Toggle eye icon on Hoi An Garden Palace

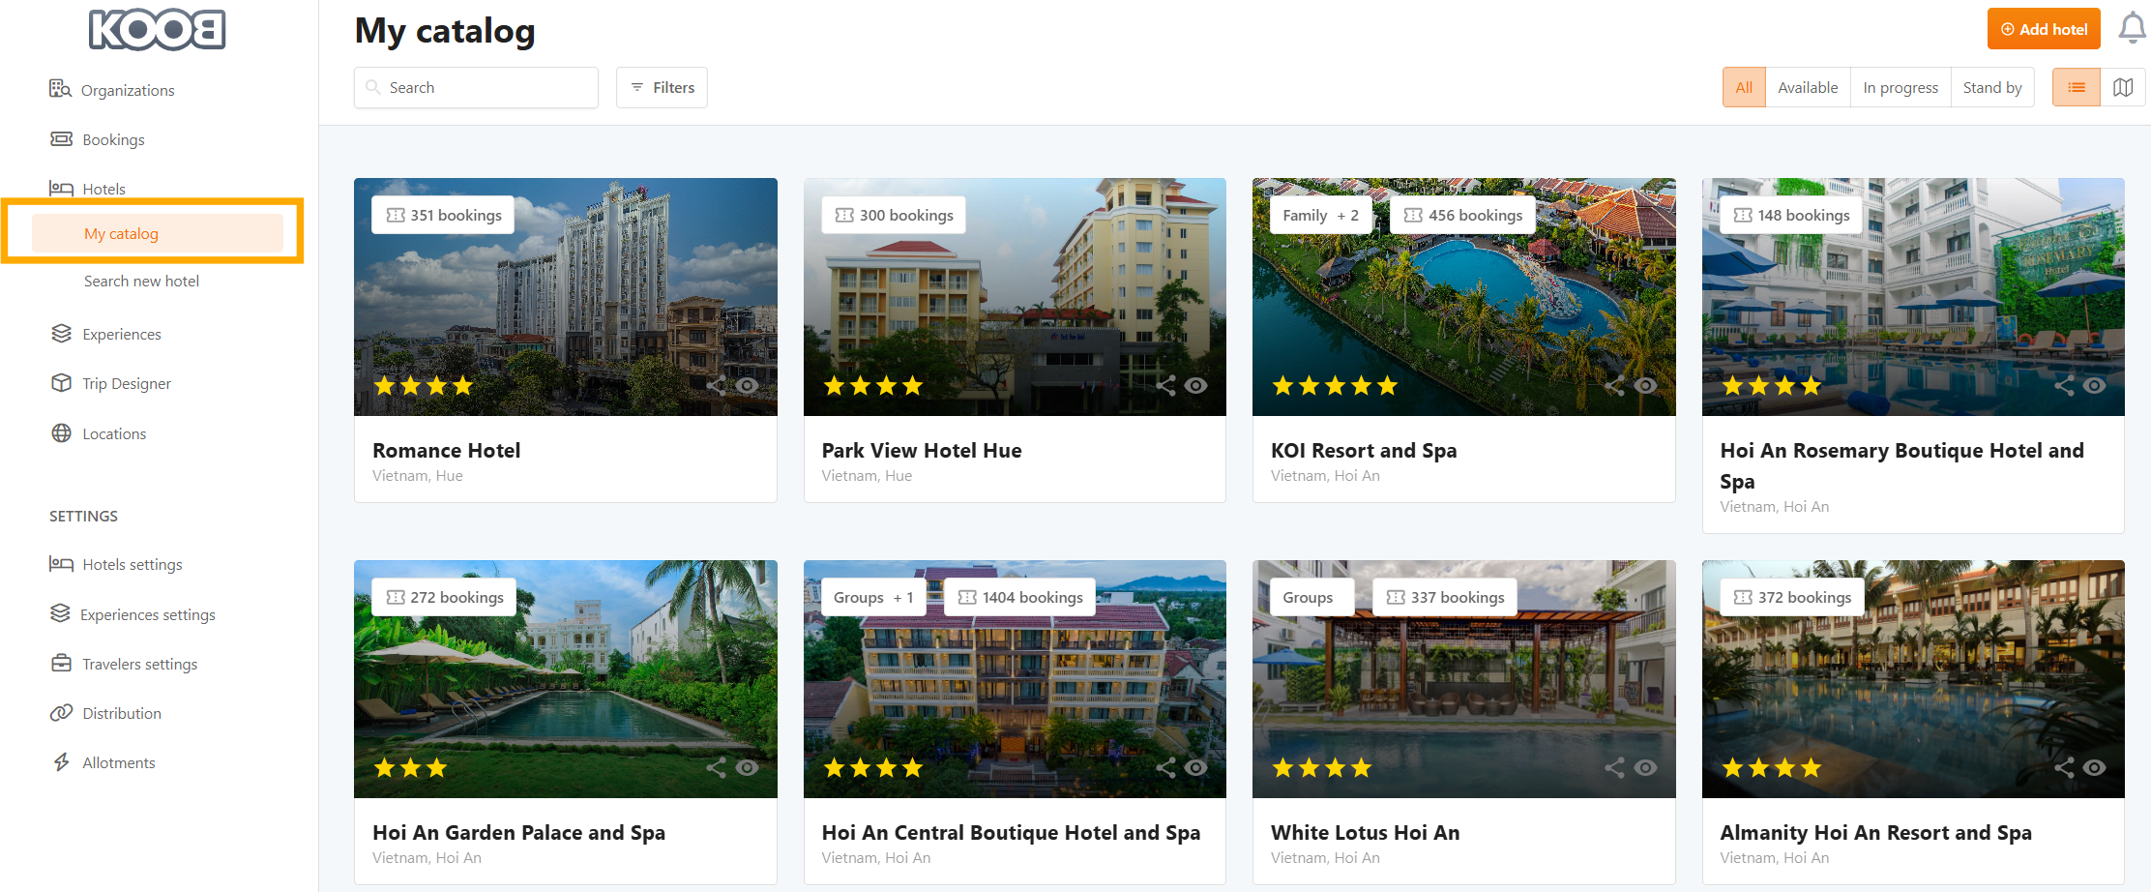pos(747,767)
